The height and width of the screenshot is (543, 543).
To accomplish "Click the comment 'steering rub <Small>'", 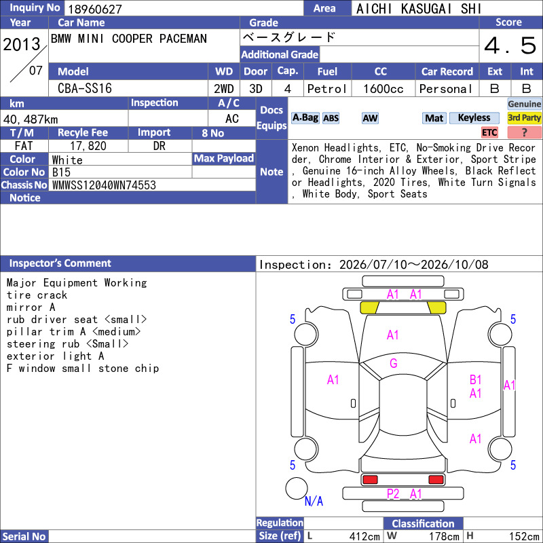I will 67,343.
